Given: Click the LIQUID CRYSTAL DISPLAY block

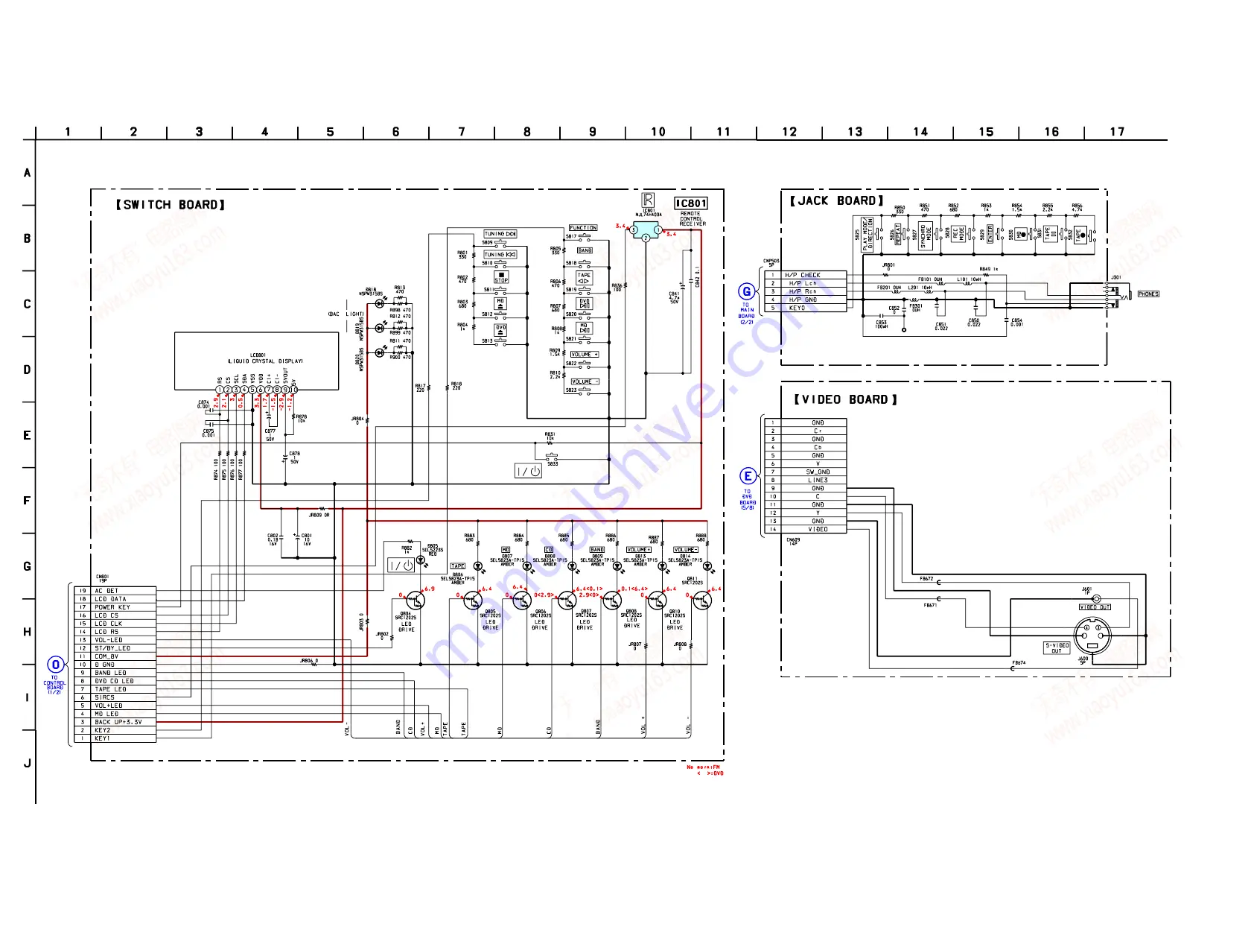Looking at the screenshot, I should click(x=257, y=361).
